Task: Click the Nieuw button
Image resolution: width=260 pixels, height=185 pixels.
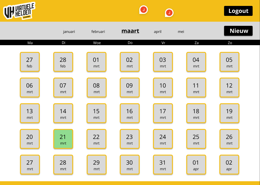Action: [238, 31]
